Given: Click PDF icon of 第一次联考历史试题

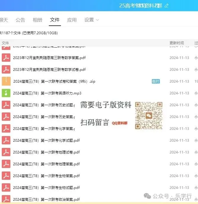Looking at the screenshot, I should (6, 105).
